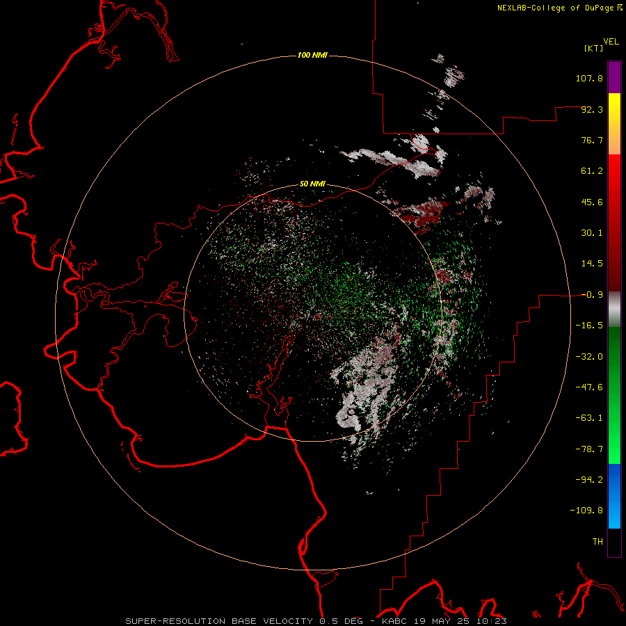
Task: Click the -32.0 velocity scale value
Action: pyautogui.click(x=589, y=357)
